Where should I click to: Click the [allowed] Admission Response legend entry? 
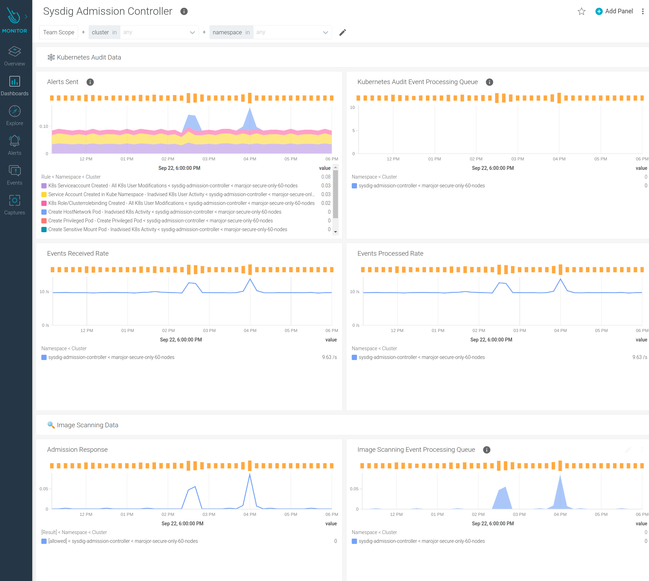click(123, 541)
